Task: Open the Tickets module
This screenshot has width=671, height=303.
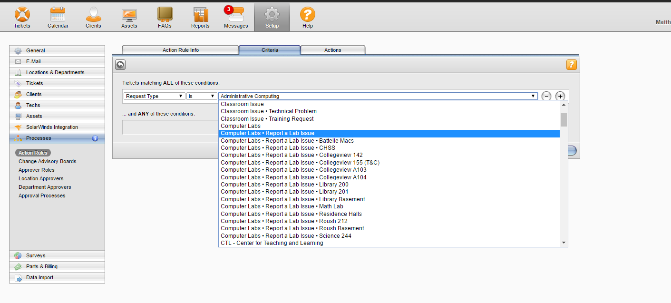Action: click(x=22, y=18)
